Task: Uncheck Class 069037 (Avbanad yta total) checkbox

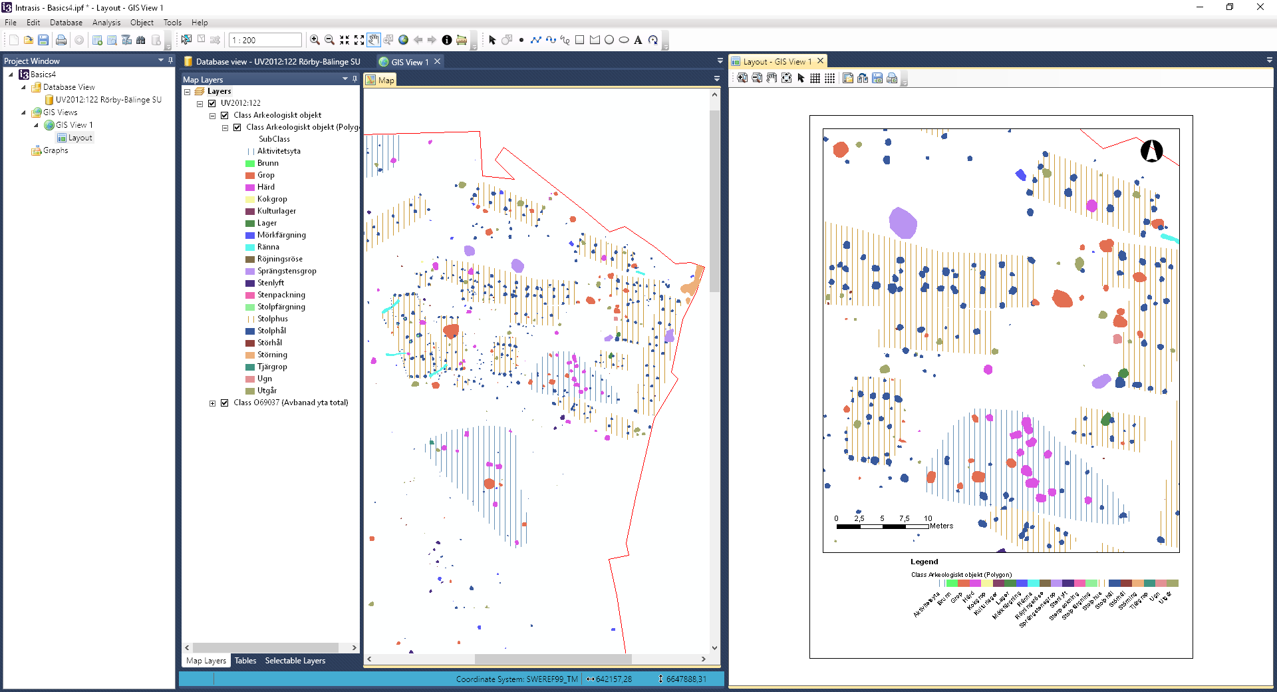Action: pos(225,403)
